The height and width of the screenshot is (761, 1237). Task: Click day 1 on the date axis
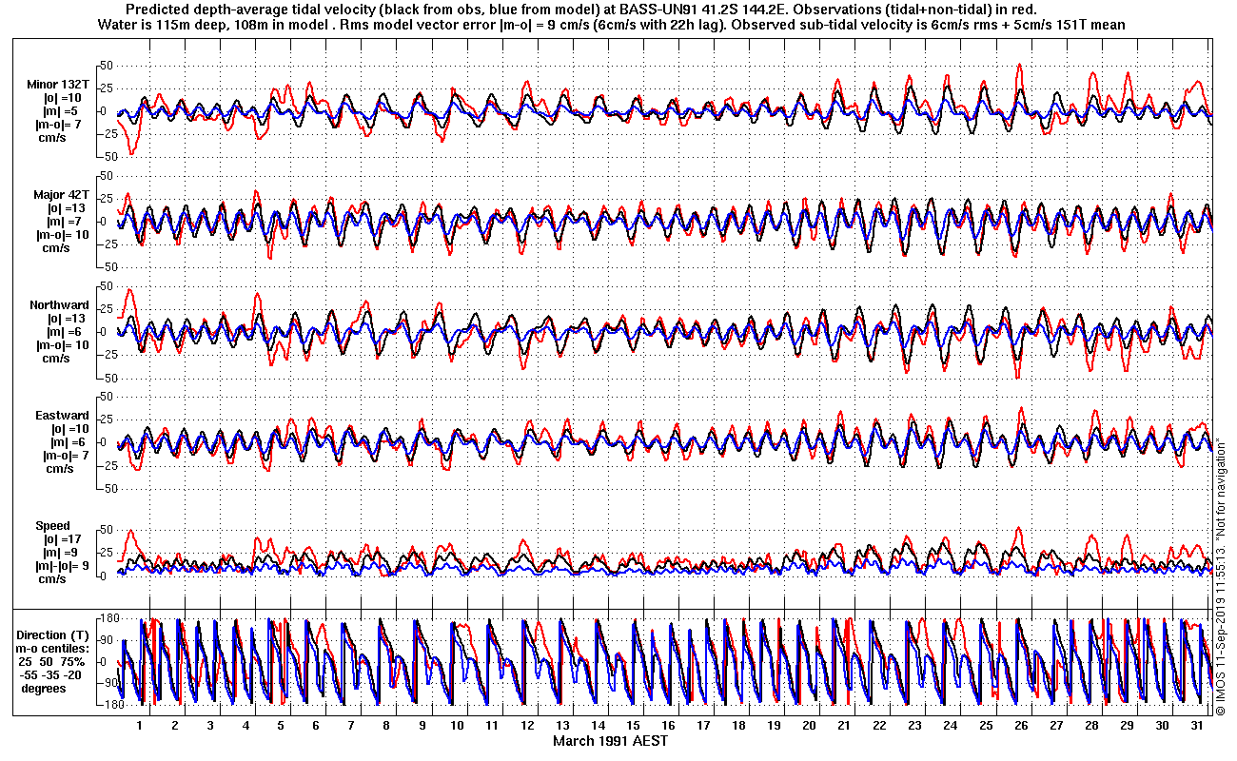[140, 724]
